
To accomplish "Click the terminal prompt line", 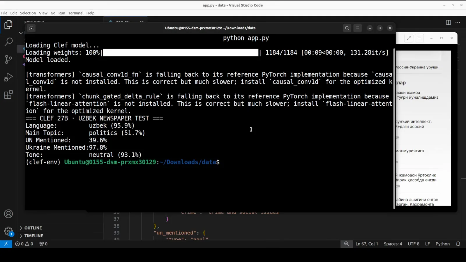I will click(123, 162).
